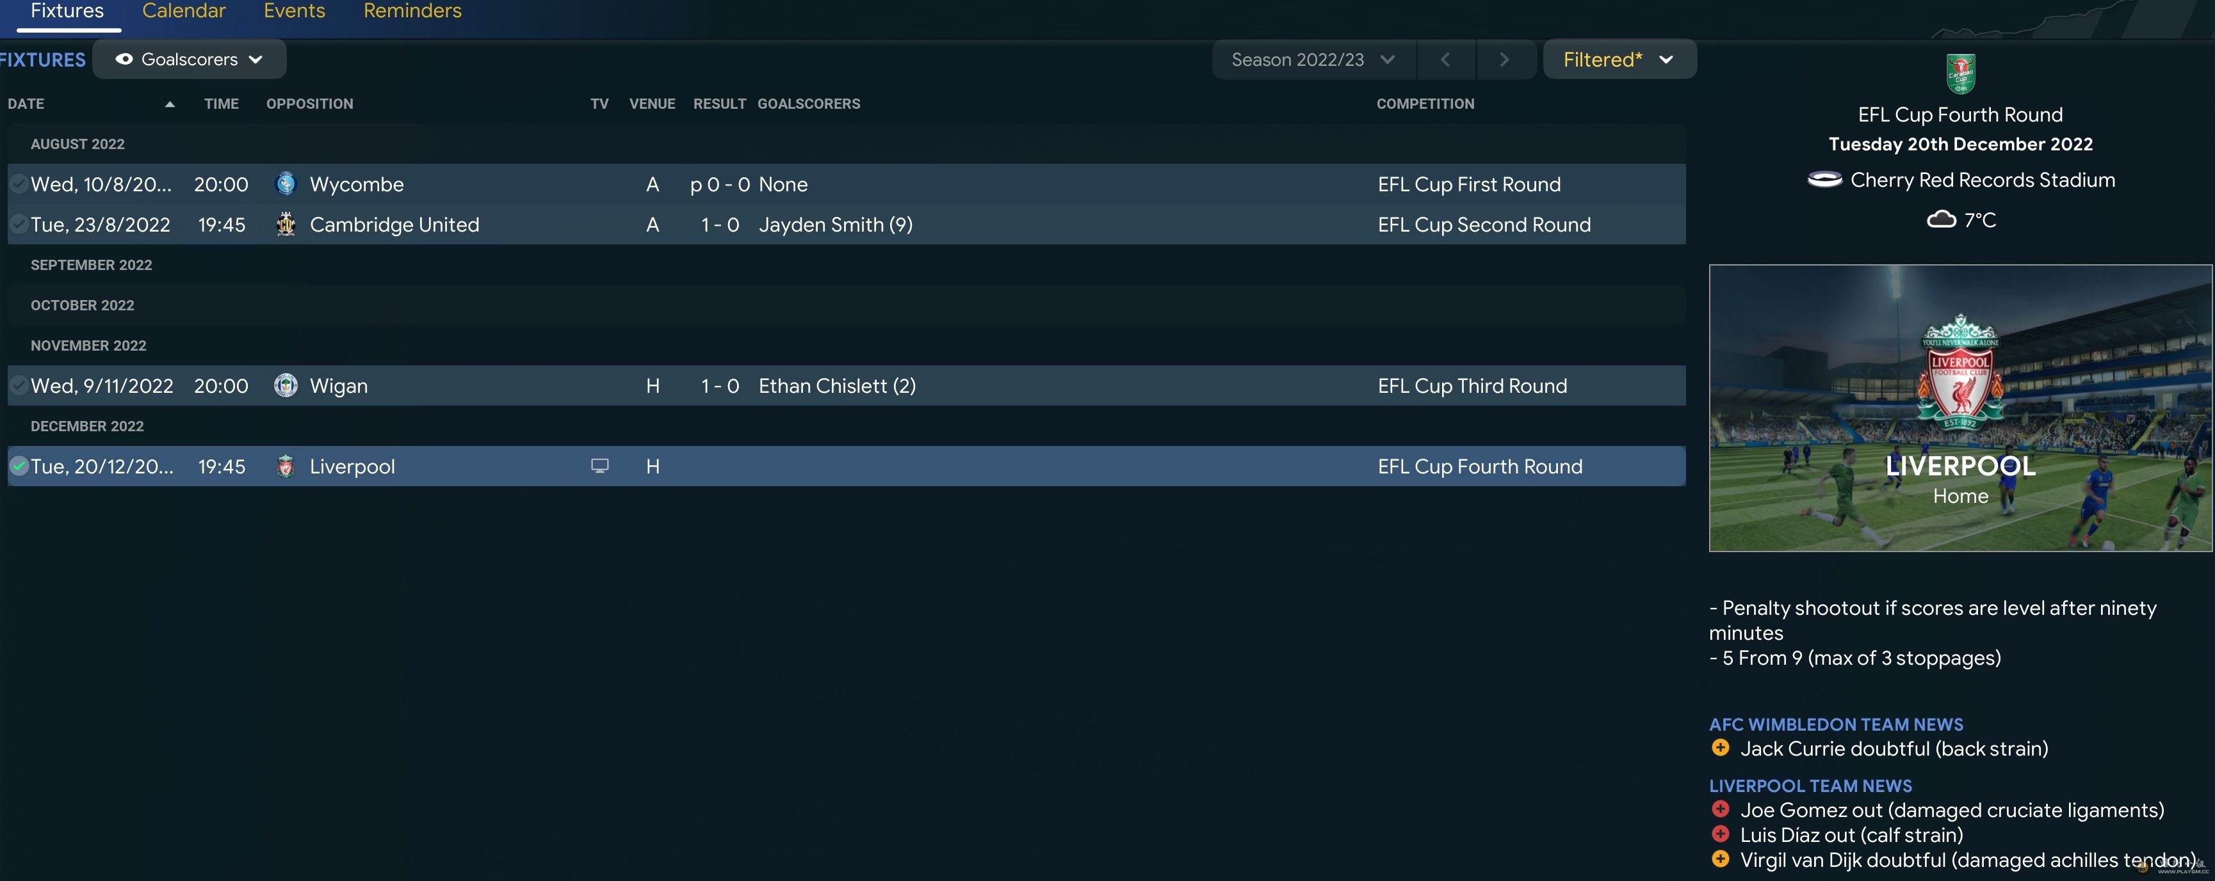The height and width of the screenshot is (881, 2215).
Task: Click the TV broadcast icon for Liverpool match
Action: point(599,466)
